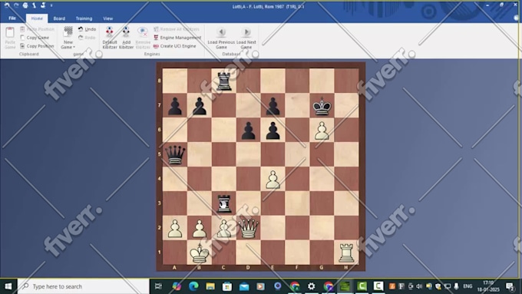This screenshot has width=522, height=294.
Task: Select the black rook on c8
Action: tap(224, 81)
